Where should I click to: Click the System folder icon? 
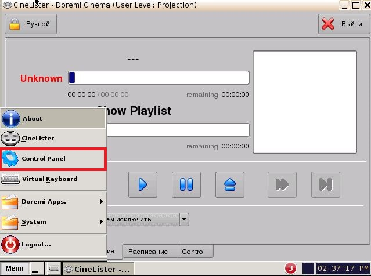10,222
